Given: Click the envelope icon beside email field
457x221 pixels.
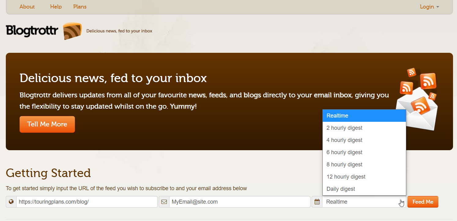Looking at the screenshot, I should pyautogui.click(x=164, y=202).
